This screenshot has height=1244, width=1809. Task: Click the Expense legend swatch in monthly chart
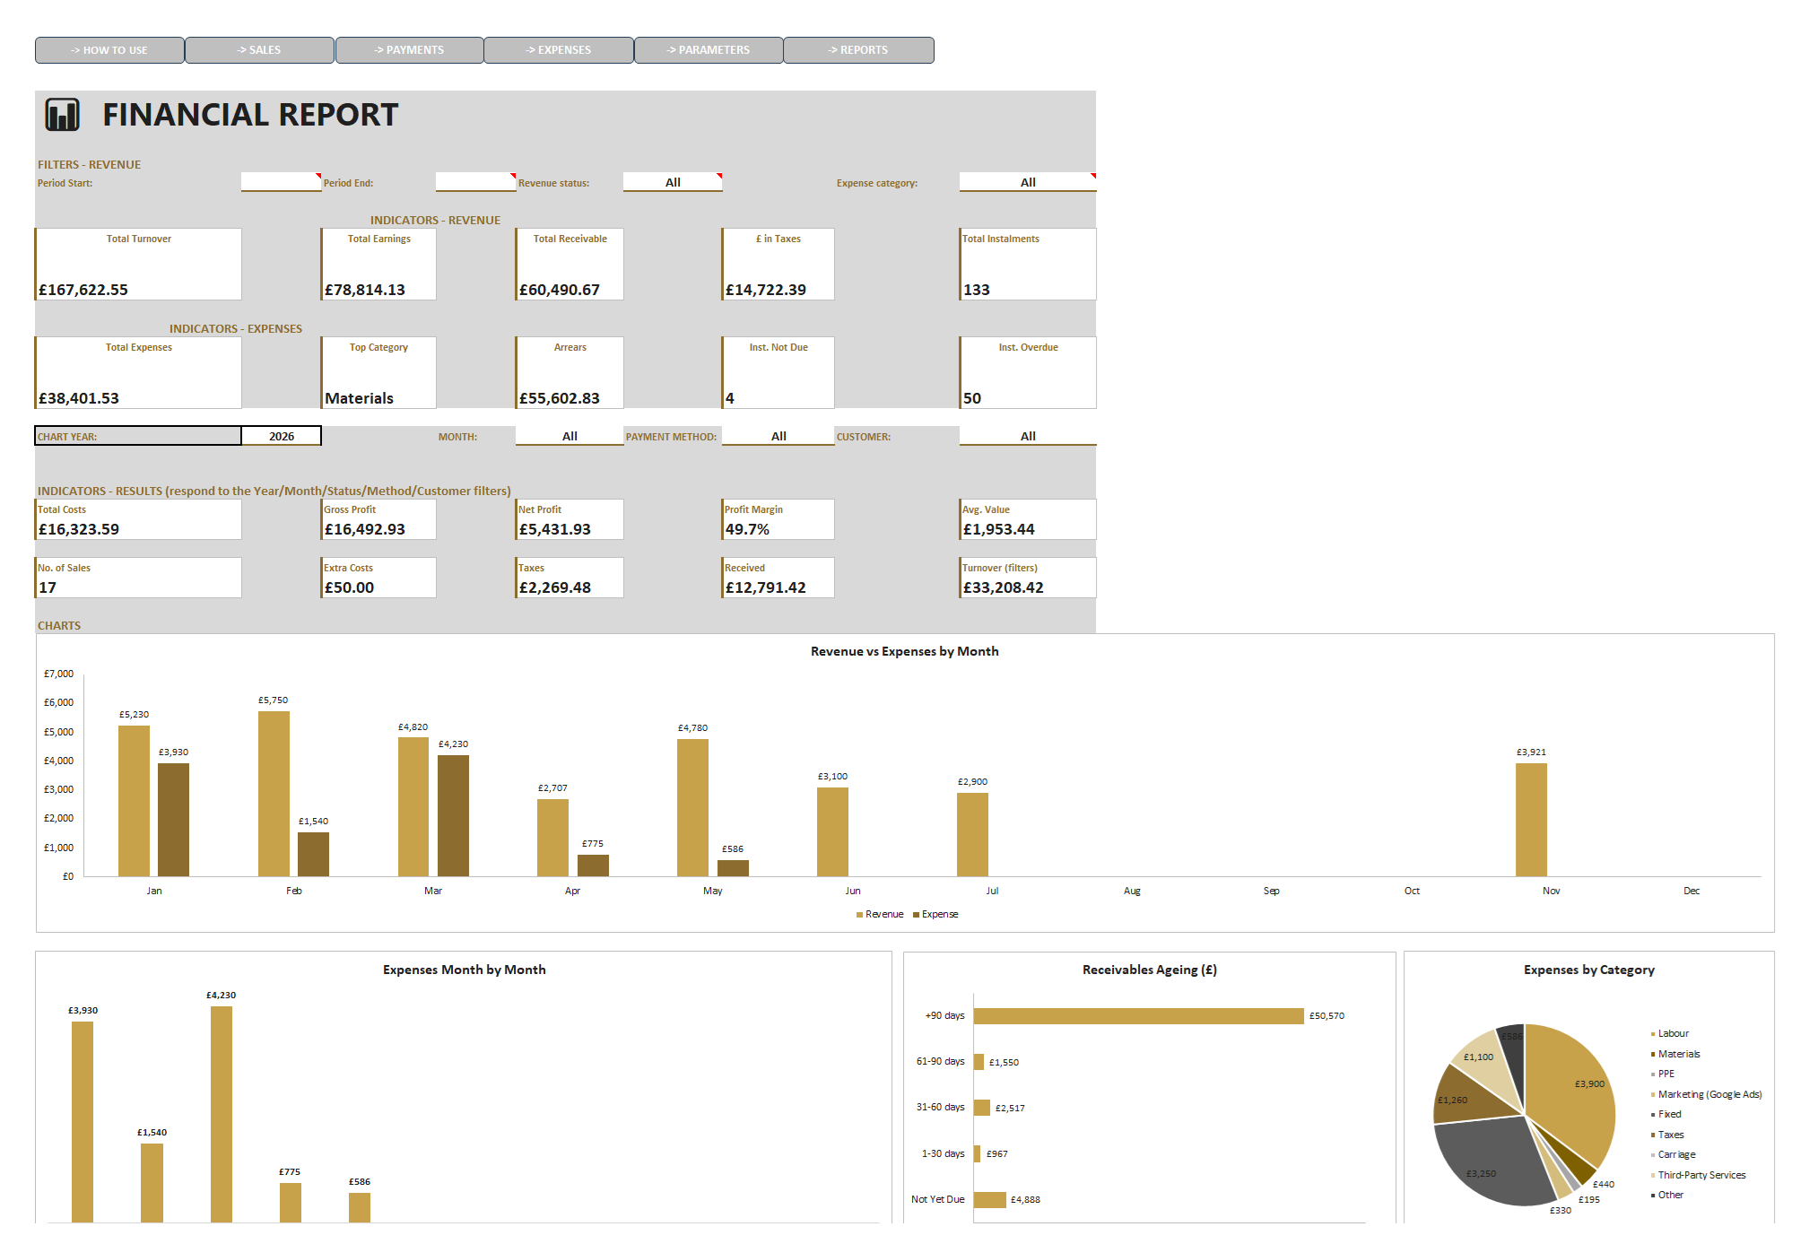pos(916,915)
